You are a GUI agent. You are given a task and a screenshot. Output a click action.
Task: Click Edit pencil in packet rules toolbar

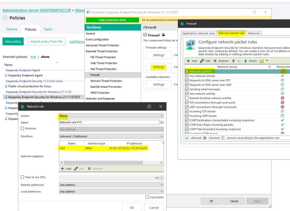[205, 61]
